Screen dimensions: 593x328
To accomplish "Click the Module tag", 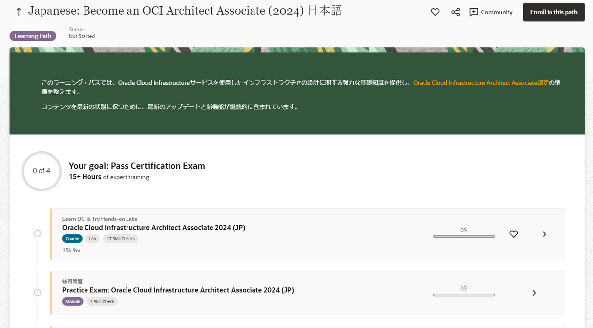I will click(x=73, y=302).
